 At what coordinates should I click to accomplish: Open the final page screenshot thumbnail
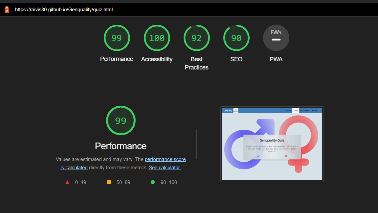[272, 144]
